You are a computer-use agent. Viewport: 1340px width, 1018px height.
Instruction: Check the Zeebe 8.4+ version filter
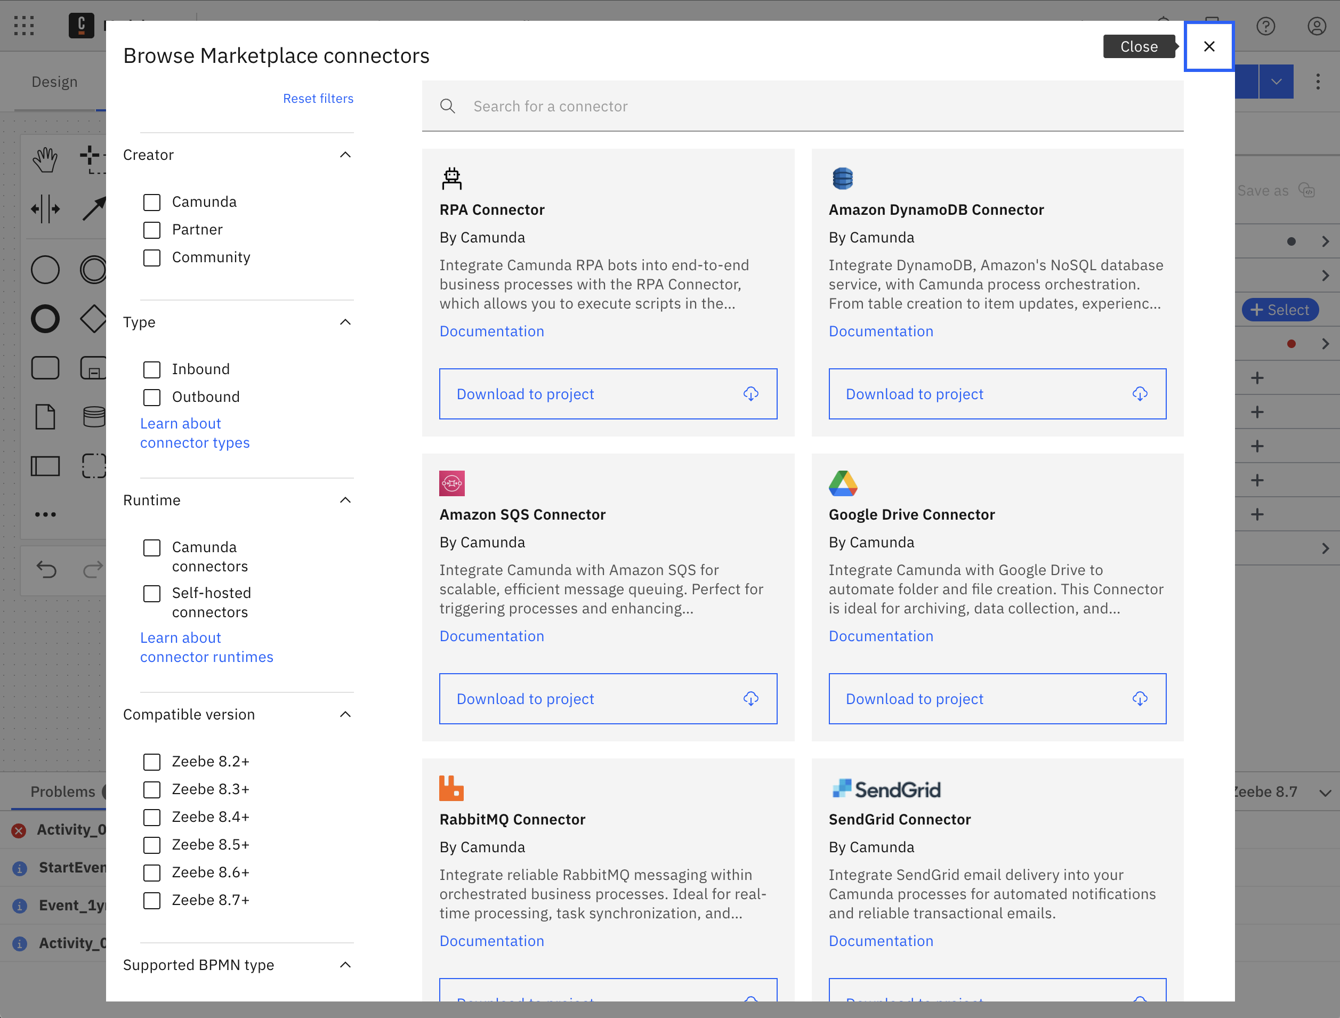[152, 818]
